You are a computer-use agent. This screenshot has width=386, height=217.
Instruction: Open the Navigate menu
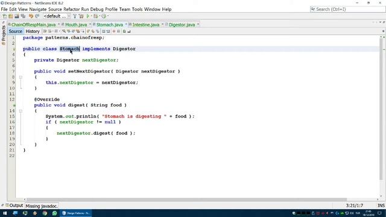38,10
